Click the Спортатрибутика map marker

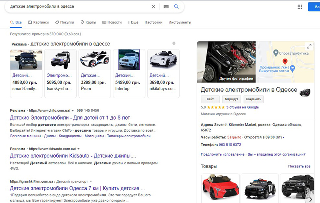[x=276, y=53]
